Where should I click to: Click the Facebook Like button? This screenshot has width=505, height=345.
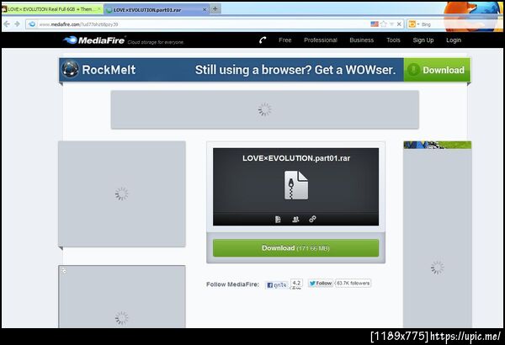277,284
